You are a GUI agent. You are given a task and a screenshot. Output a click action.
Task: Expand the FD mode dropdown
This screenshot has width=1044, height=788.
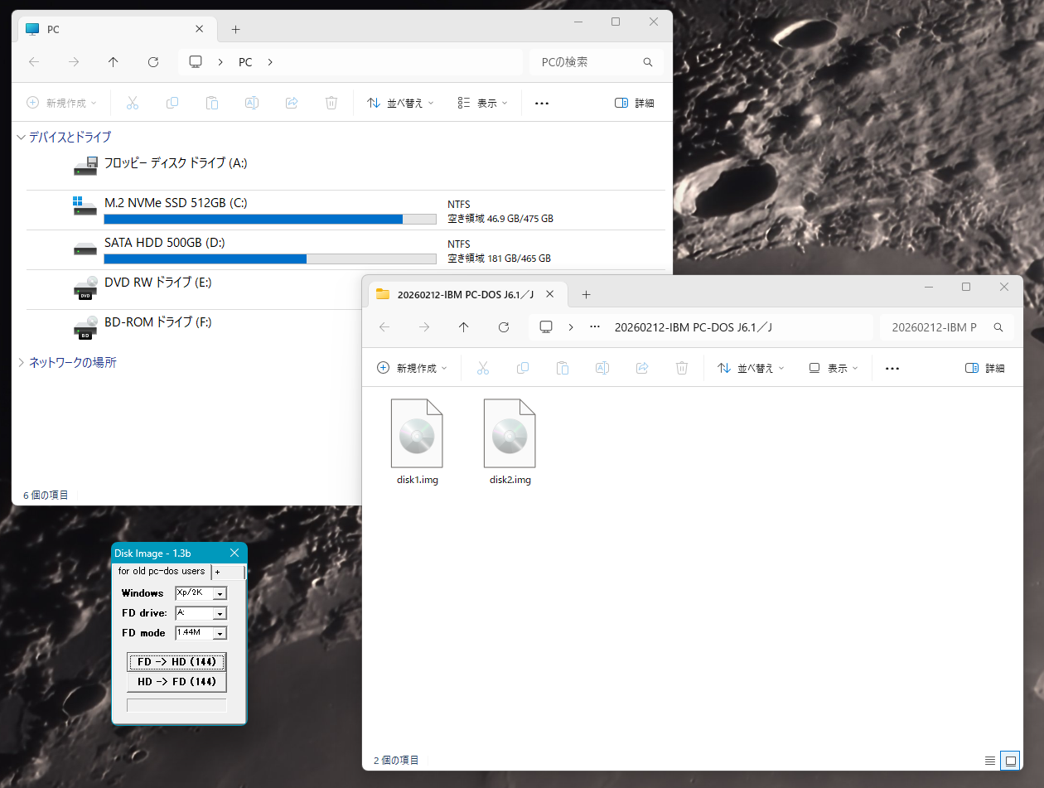point(220,633)
